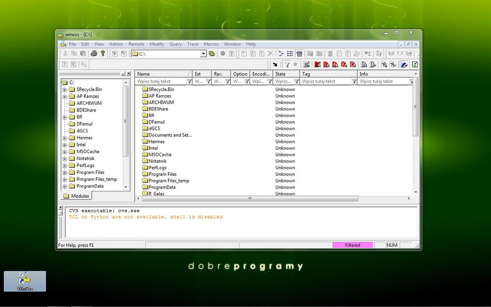Toggle the funnel filter bar button

pos(287,64)
